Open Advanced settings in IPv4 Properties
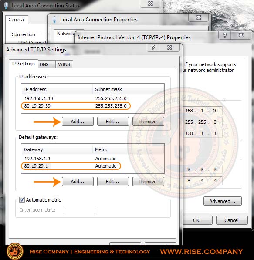Viewport: 254px width, 260px height. tap(223, 201)
